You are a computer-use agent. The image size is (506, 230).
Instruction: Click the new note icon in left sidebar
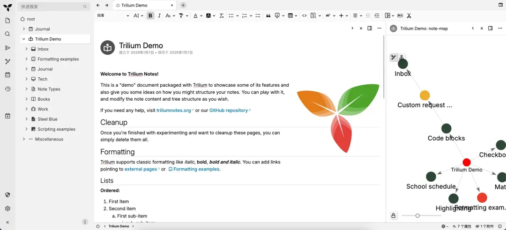click(7, 21)
